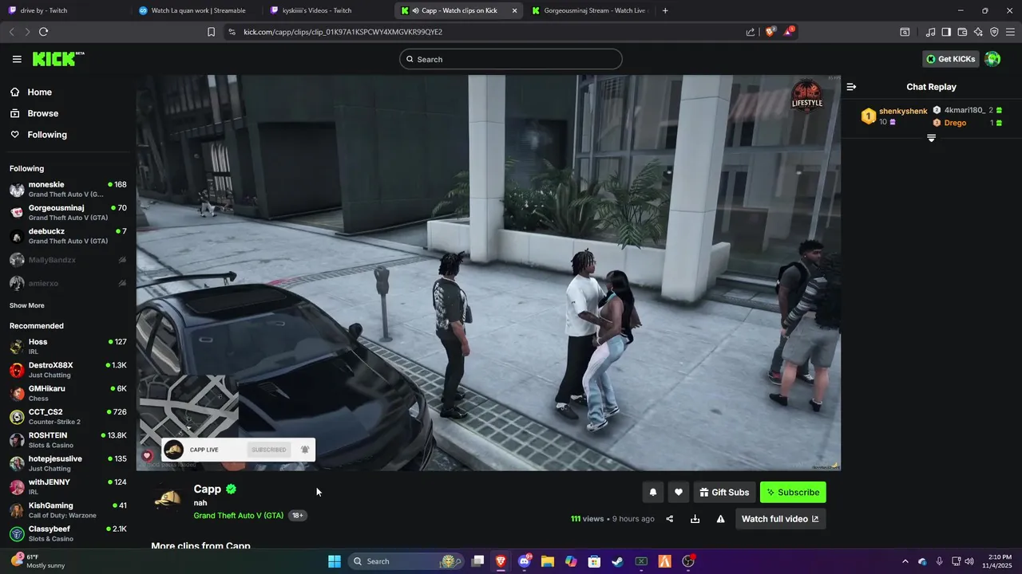Open deebuckz channel in Following list

pyautogui.click(x=68, y=236)
